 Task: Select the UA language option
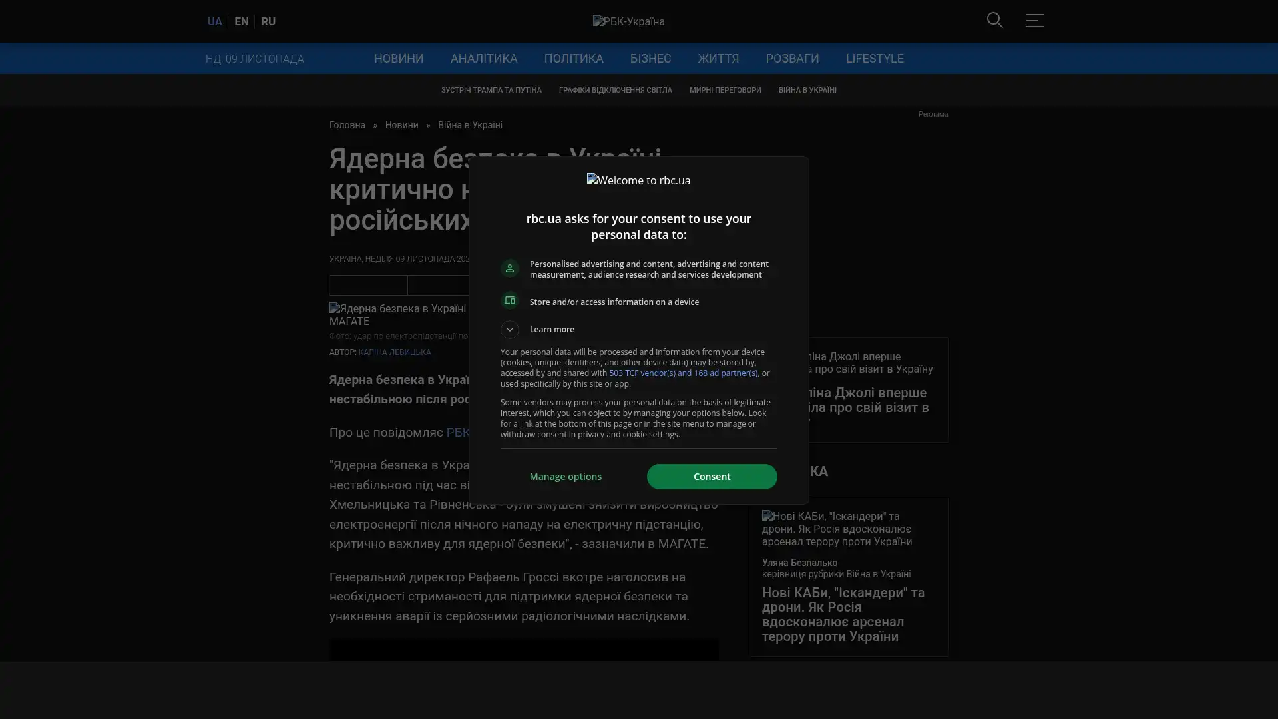[x=214, y=21]
